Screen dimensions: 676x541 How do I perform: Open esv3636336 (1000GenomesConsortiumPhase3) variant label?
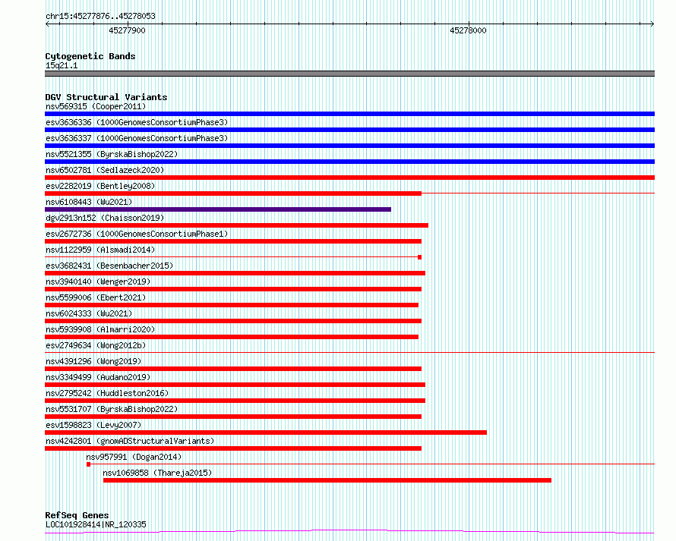click(x=137, y=122)
